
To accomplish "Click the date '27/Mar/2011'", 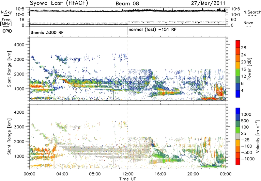I will click(x=208, y=3).
